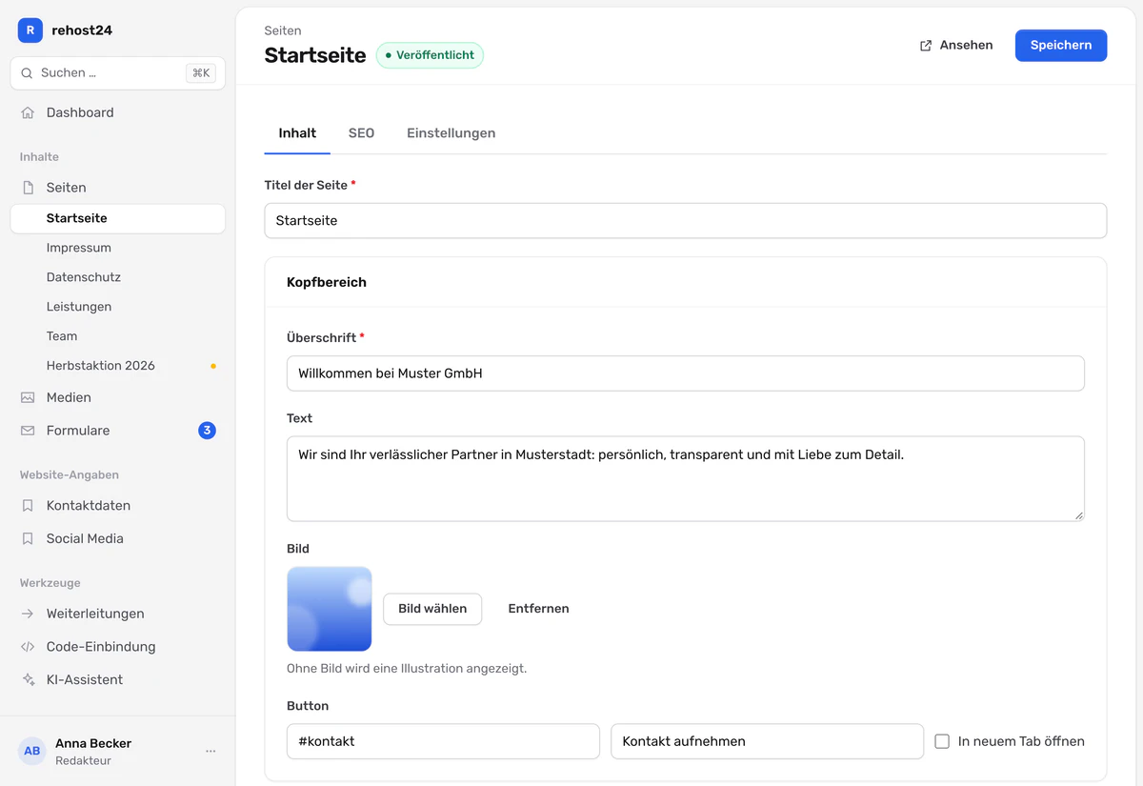Click the orange dot beside Herbstaktion 2026
This screenshot has height=786, width=1143.
click(213, 366)
